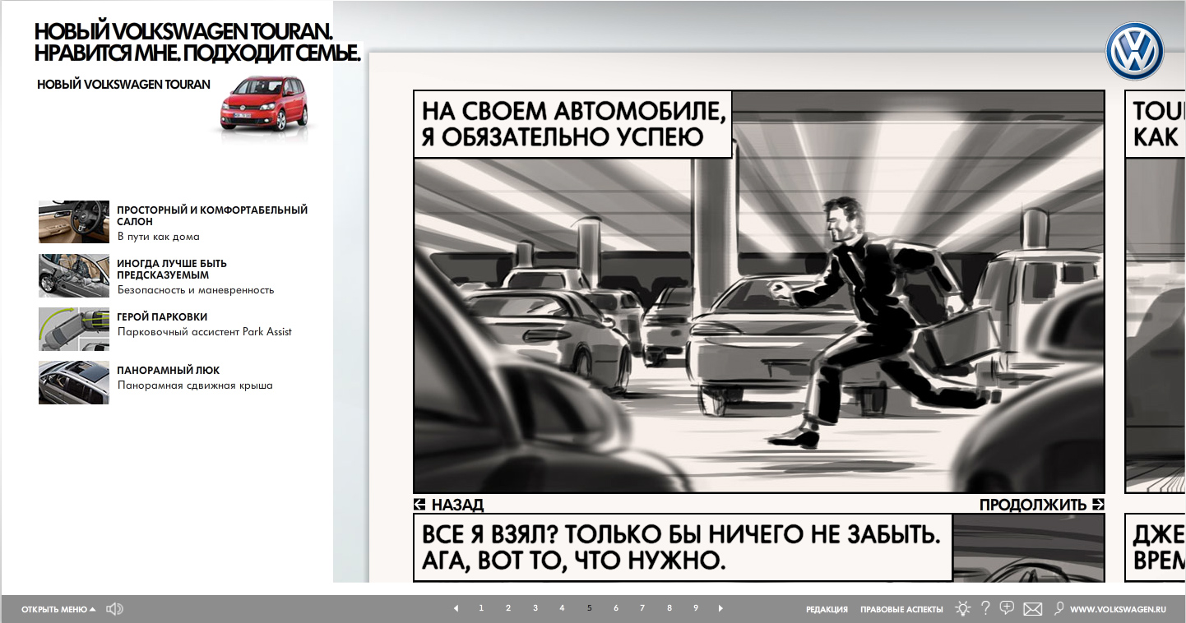Click НАЗАД to go back
This screenshot has width=1186, height=623.
coord(449,505)
